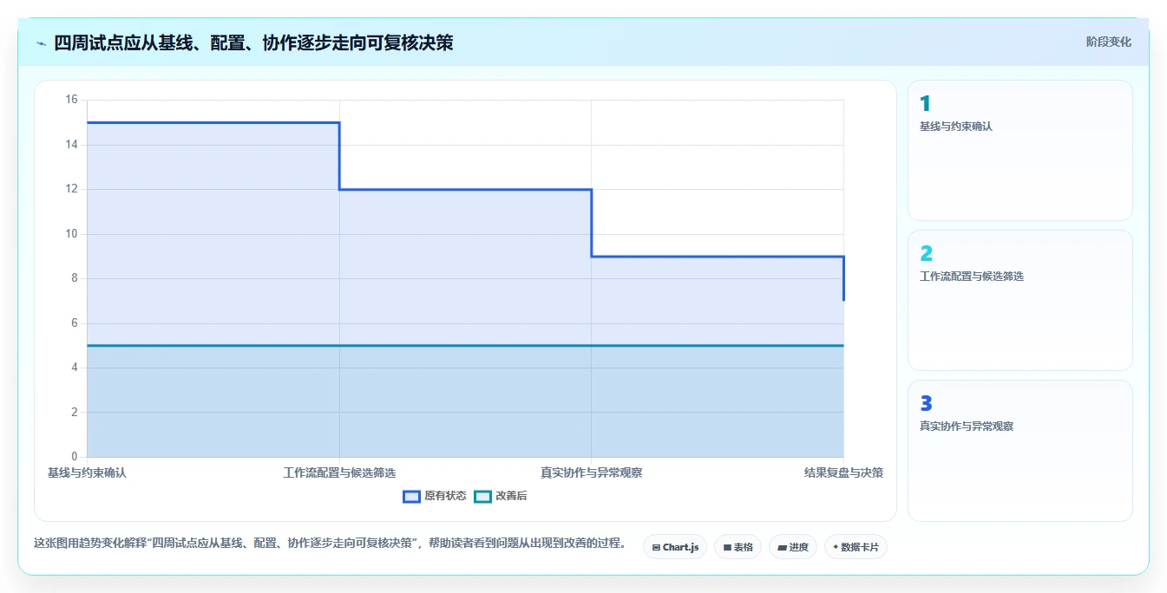Click y-axis value 10
The image size is (1167, 593).
click(x=71, y=234)
